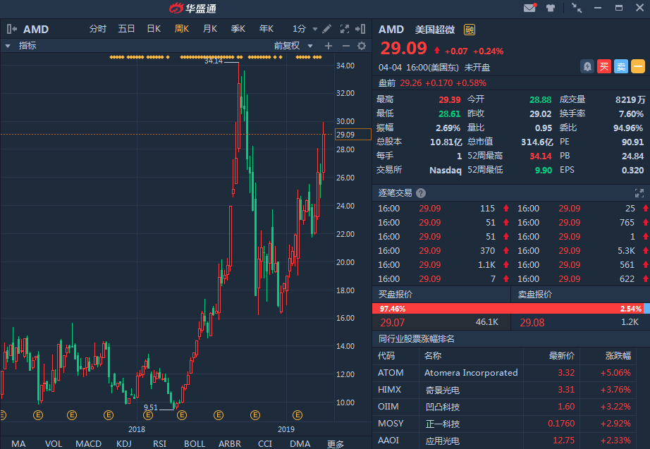Toggle the MACD indicator
Image resolution: width=650 pixels, height=449 pixels.
point(88,443)
